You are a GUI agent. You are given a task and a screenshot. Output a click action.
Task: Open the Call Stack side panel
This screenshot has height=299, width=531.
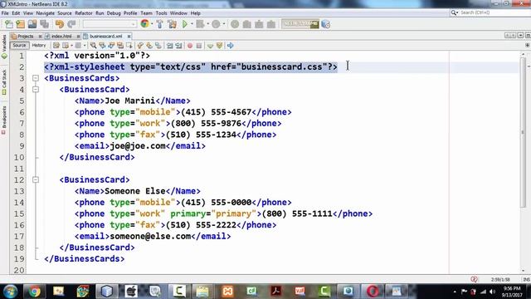click(4, 83)
